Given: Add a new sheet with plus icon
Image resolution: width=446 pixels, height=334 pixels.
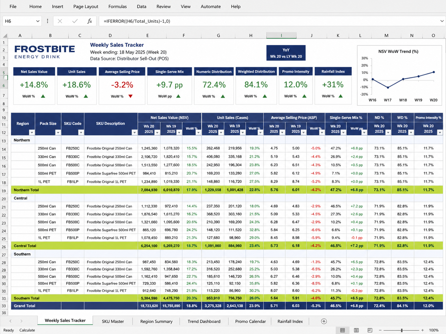Looking at the screenshot, I should 324,321.
